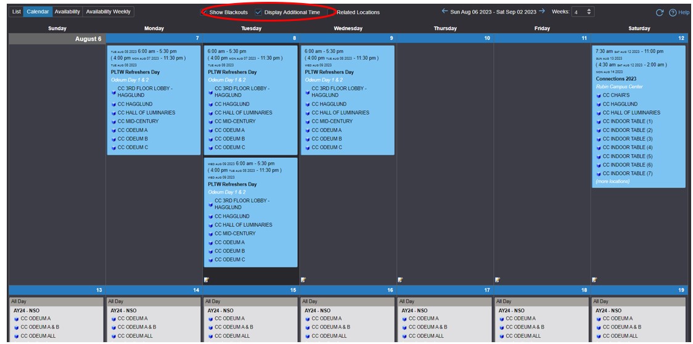Switch to the List view tab
The width and height of the screenshot is (693, 344).
coord(17,12)
